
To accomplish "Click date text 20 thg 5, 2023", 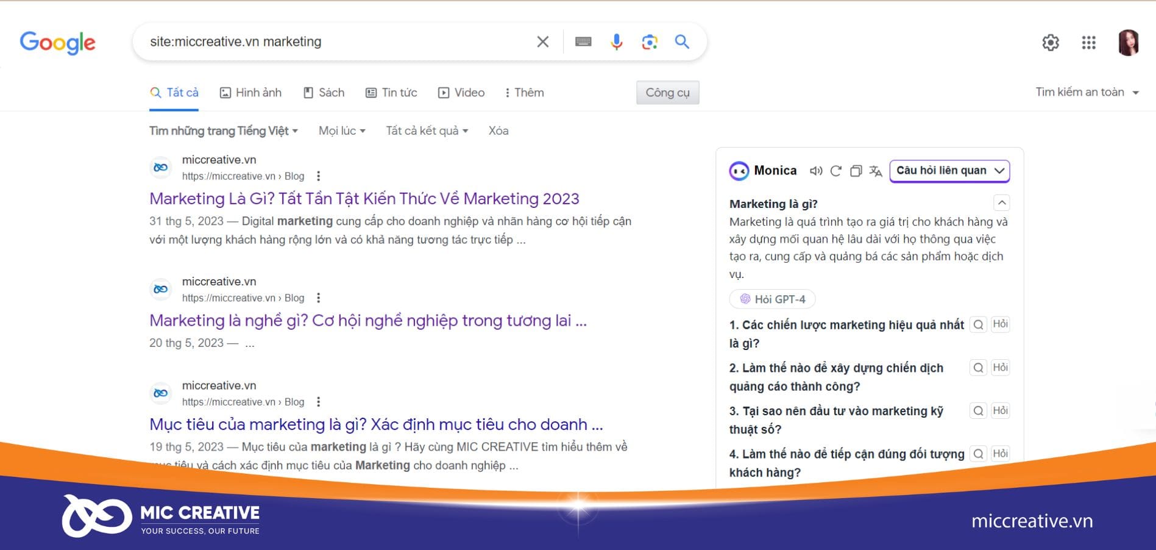I will coord(186,343).
